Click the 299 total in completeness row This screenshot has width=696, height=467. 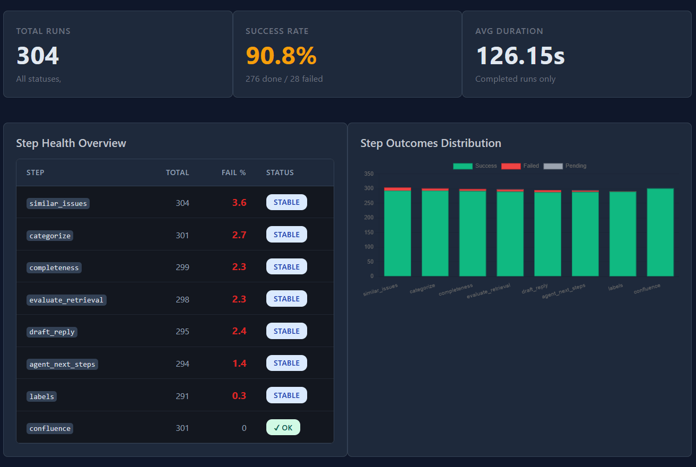[182, 267]
